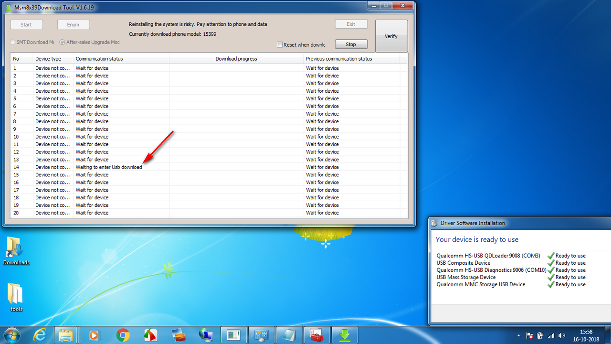Open the tools folder on desktop
The width and height of the screenshot is (611, 344).
pyautogui.click(x=16, y=297)
